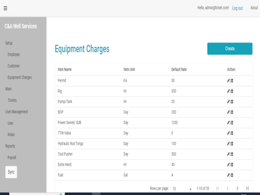
Task: Edit the Pump/Tank row pencil icon
Action: [228, 101]
